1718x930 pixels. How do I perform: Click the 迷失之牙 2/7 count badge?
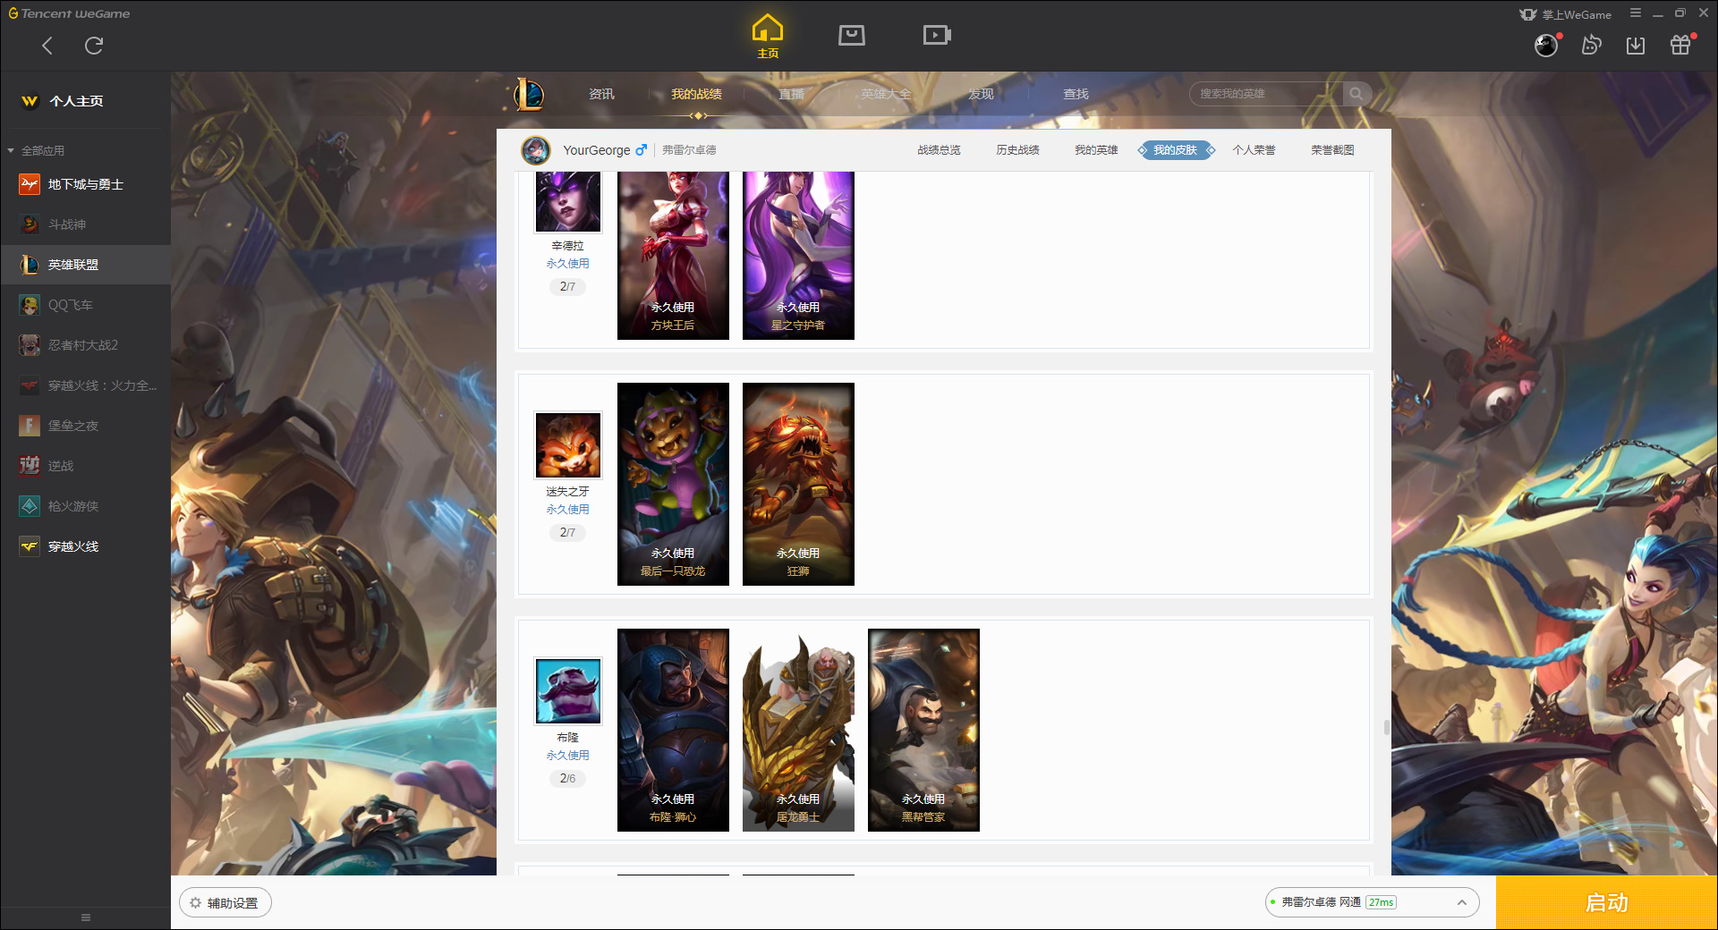[567, 533]
